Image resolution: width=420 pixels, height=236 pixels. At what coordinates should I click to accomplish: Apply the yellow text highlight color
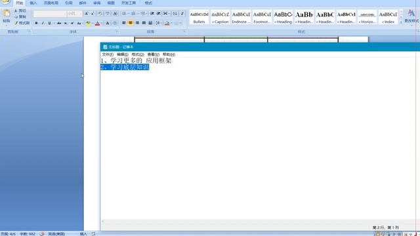[88, 24]
